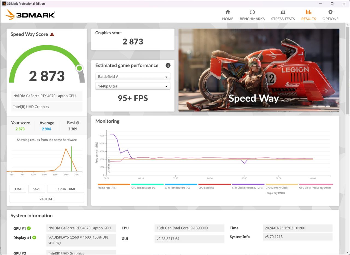Open the Battlefield V game dropdown
The height and width of the screenshot is (255, 350).
coord(133,77)
